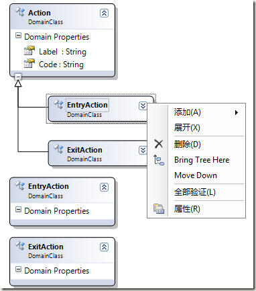Click the Code property icon
This screenshot has width=256, height=291.
29,63
